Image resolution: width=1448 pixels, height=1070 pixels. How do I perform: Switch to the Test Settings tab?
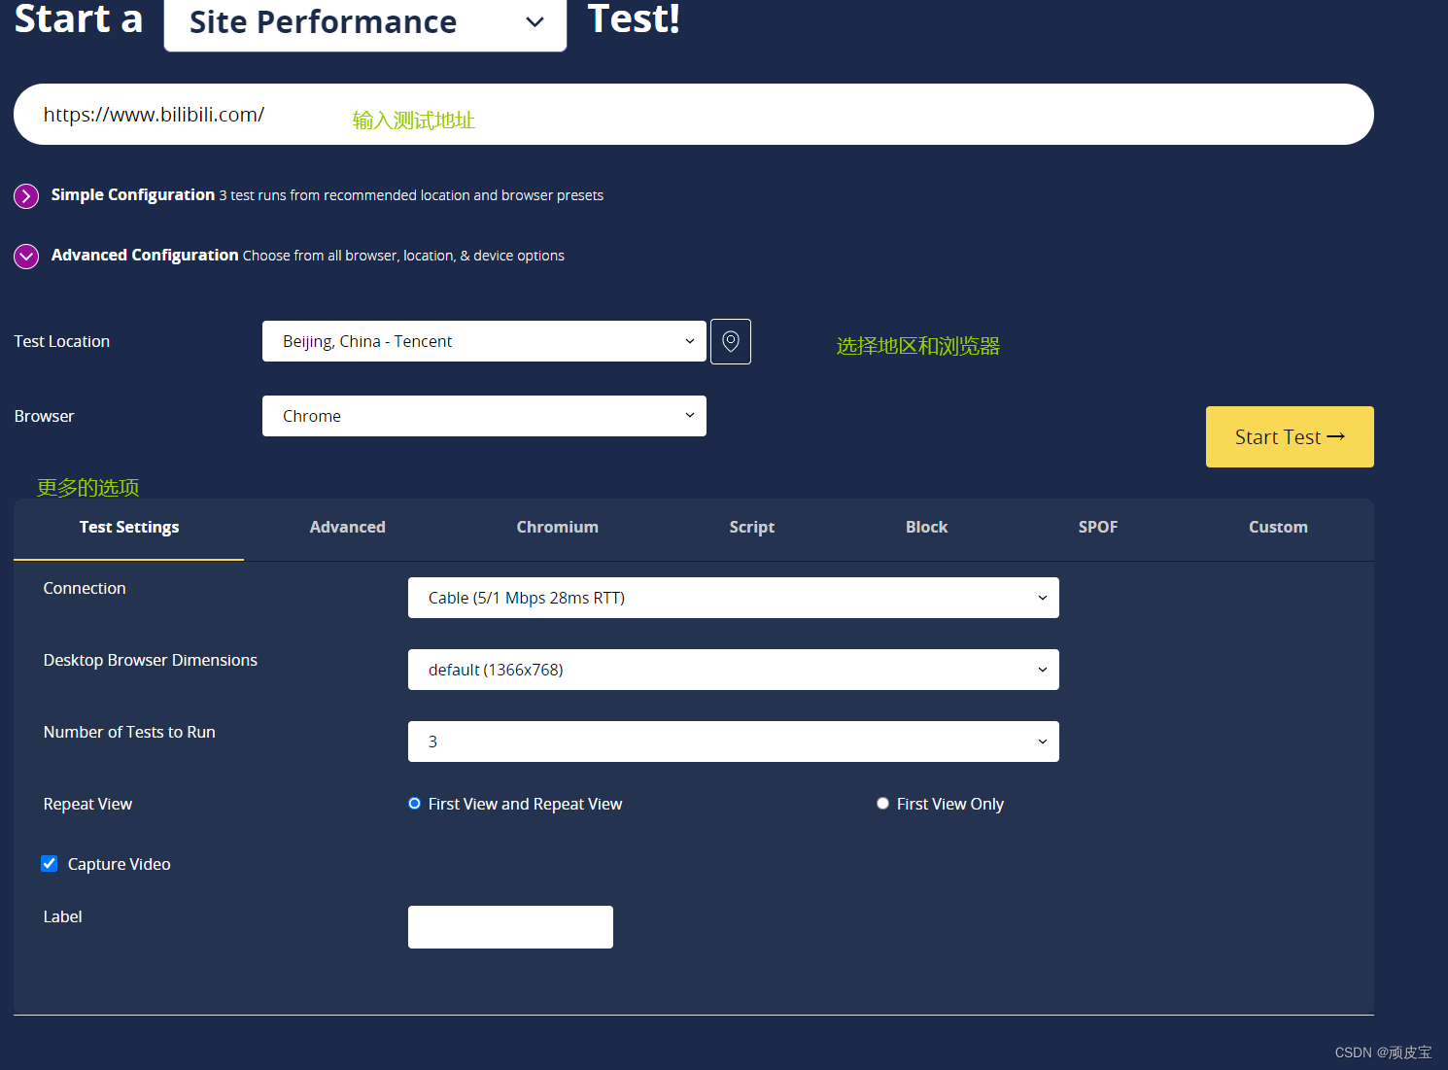[x=129, y=528]
